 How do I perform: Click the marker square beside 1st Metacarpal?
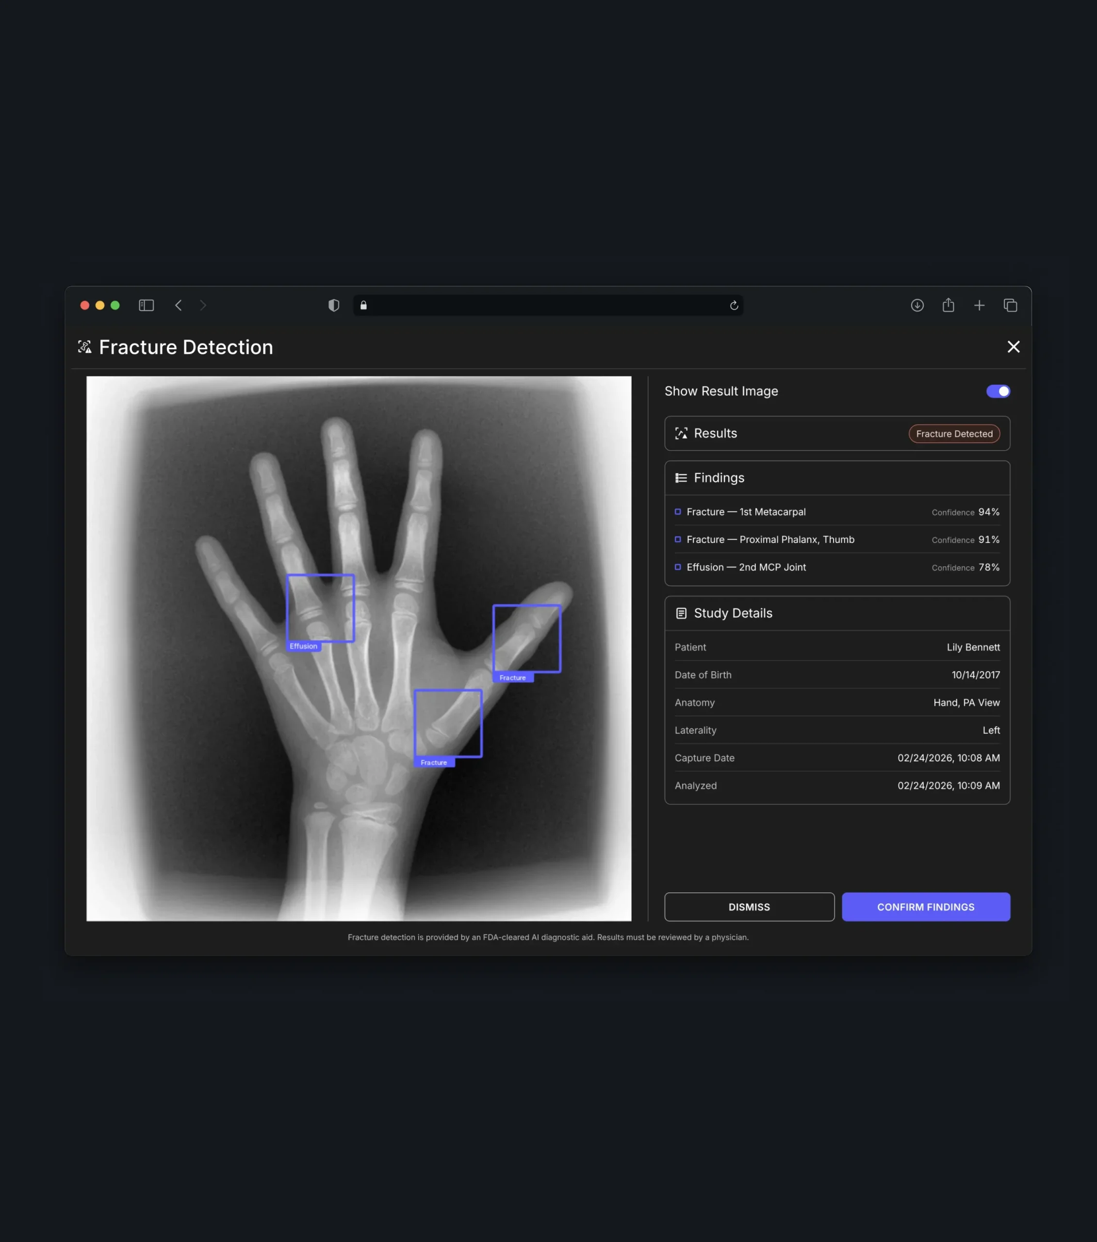(x=678, y=512)
